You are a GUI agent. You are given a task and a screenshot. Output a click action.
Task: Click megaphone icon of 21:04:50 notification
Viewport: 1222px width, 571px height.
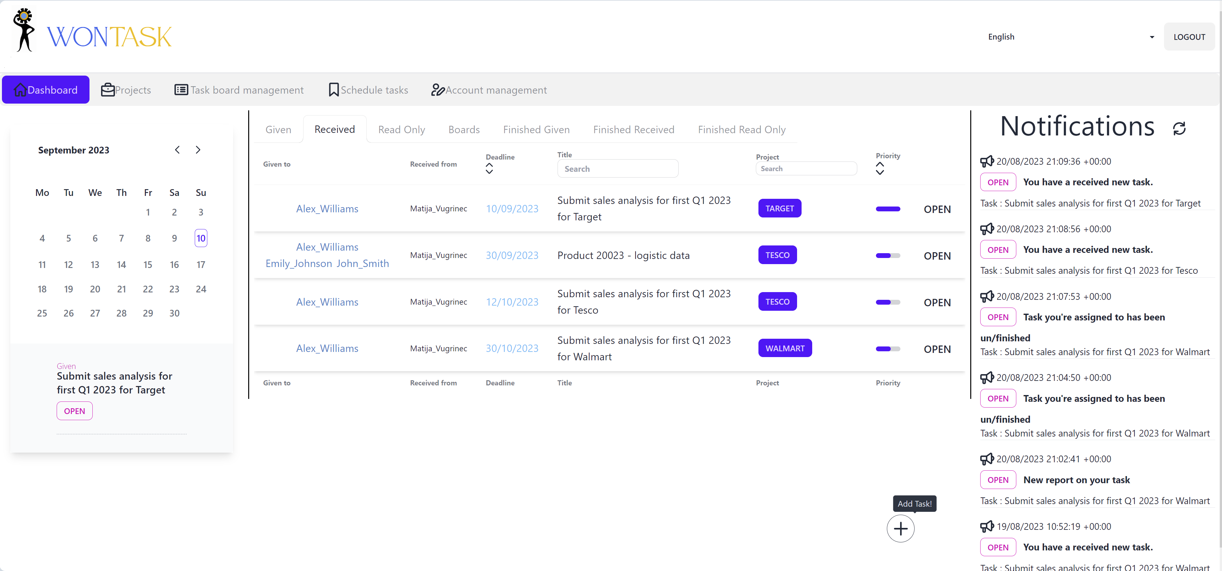click(987, 377)
